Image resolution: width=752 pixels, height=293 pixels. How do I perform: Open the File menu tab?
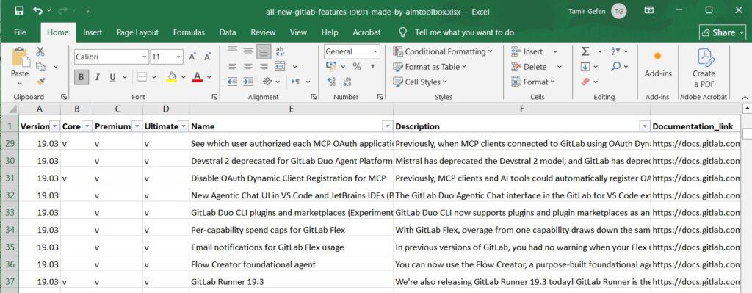(x=20, y=32)
